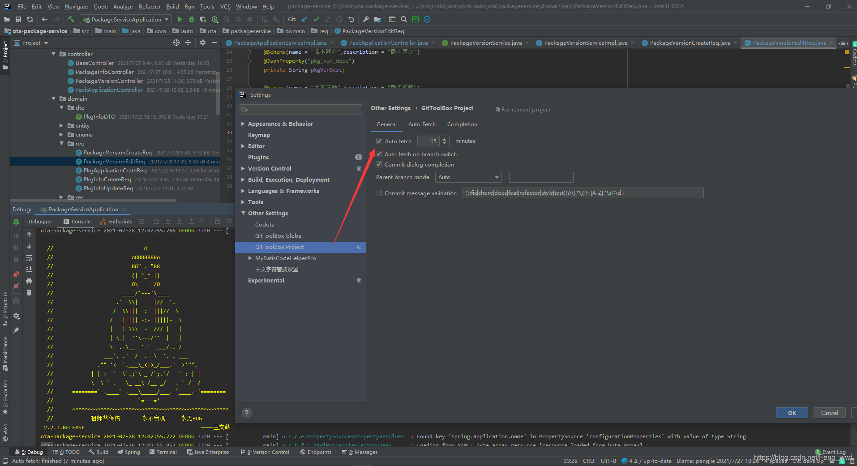Image resolution: width=857 pixels, height=466 pixels.
Task: Open the VCS menu
Action: 225,6
